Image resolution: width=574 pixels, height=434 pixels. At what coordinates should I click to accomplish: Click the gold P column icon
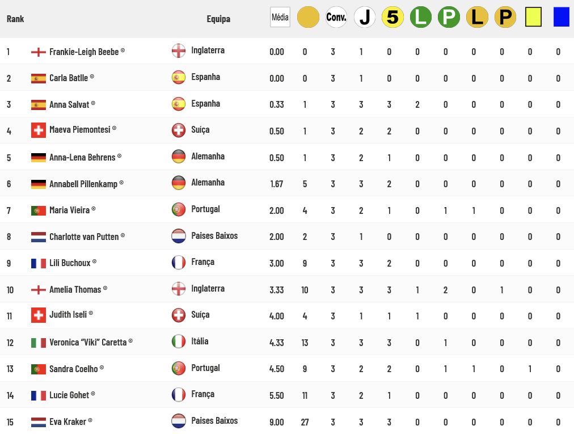[x=505, y=17]
